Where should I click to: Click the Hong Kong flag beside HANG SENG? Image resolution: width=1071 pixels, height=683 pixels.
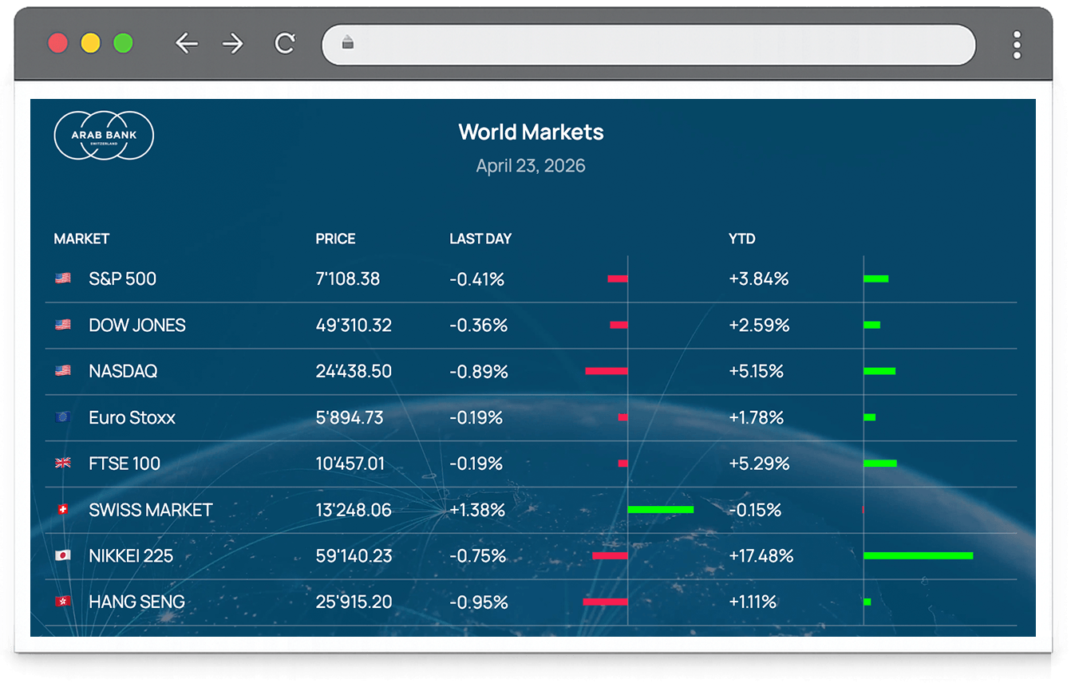(x=62, y=602)
